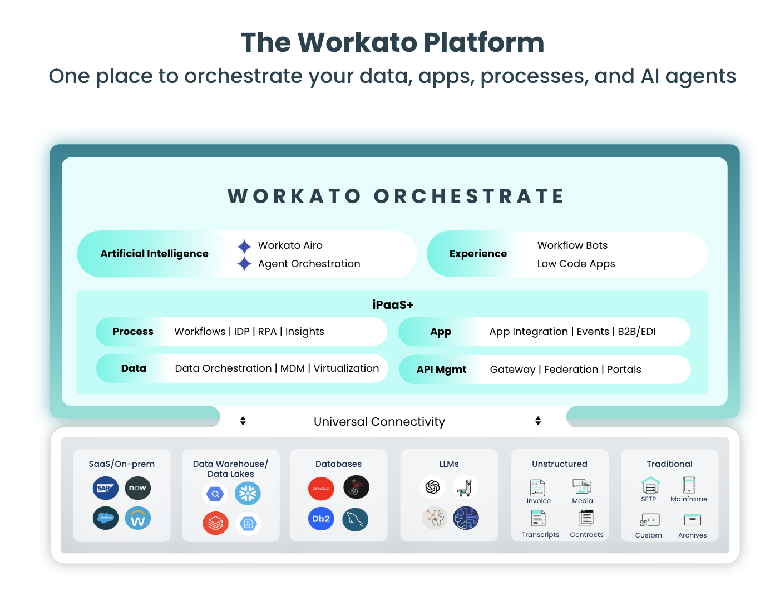
Task: Click the Snowflake logo icon
Action: click(248, 494)
